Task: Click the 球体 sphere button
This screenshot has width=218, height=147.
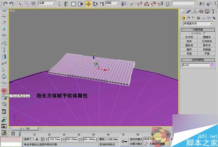Action: (x=189, y=41)
